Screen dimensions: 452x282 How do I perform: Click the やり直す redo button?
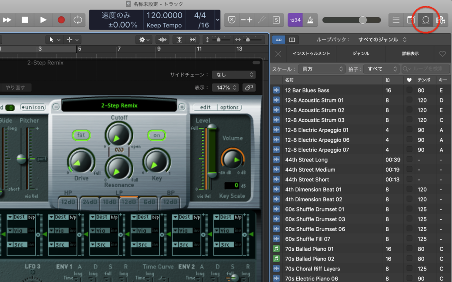pos(15,87)
